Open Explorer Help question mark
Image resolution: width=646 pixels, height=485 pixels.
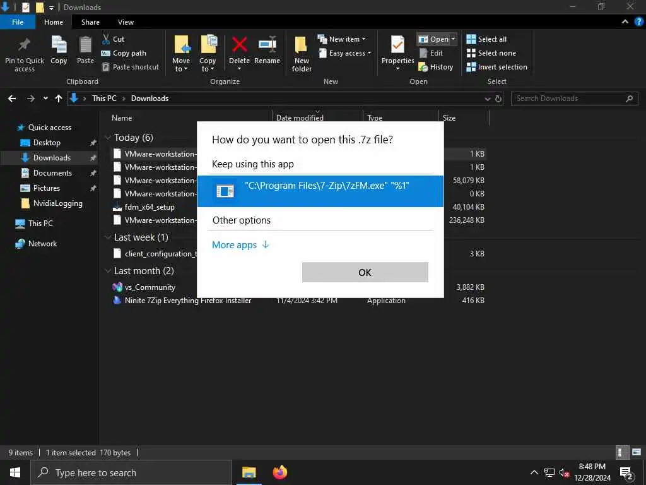(639, 22)
